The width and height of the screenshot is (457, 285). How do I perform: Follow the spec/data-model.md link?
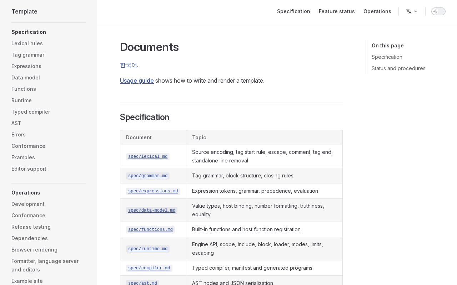(x=152, y=210)
